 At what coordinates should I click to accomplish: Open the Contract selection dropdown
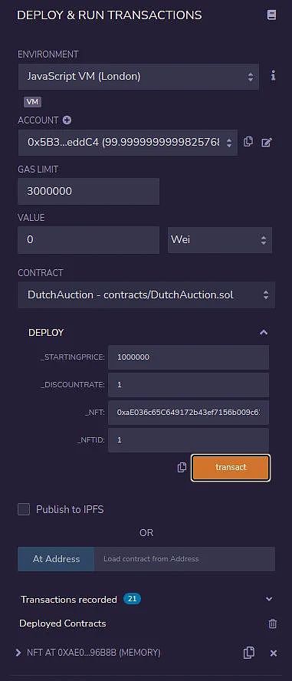click(x=146, y=295)
